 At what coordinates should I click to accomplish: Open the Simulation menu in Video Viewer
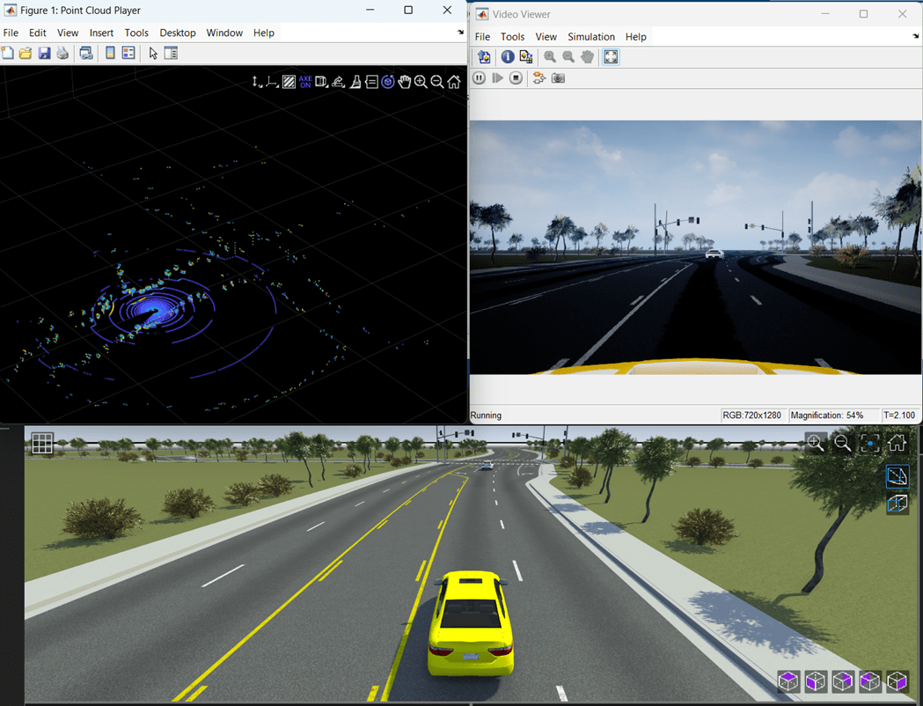point(590,36)
